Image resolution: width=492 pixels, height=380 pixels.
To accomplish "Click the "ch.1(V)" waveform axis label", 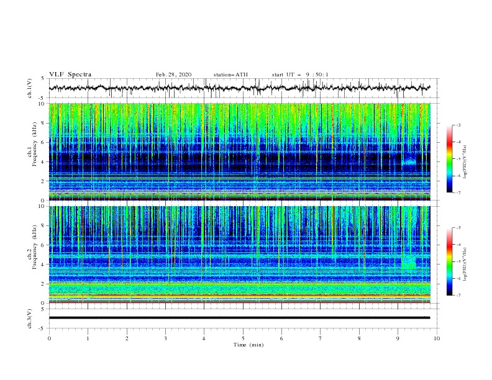I will click(x=30, y=88).
